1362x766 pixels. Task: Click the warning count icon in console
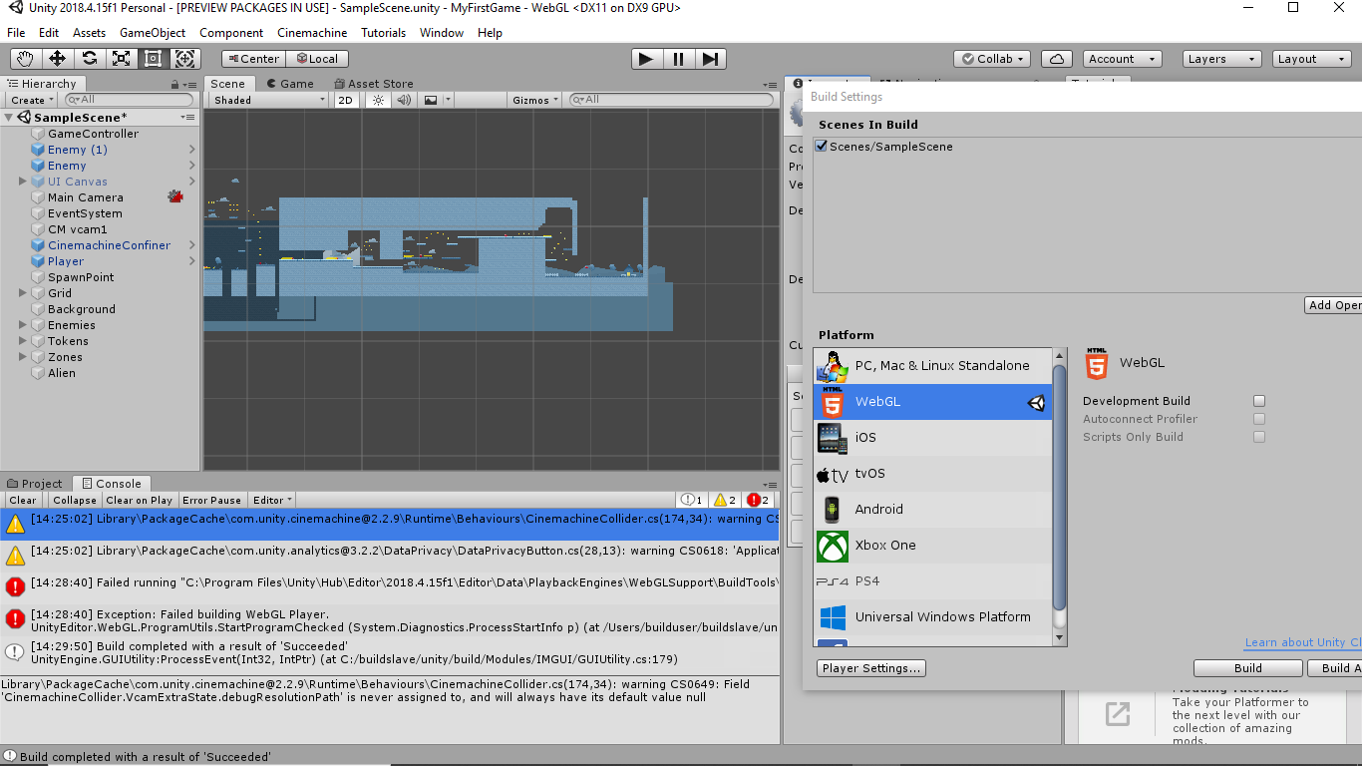(x=725, y=500)
